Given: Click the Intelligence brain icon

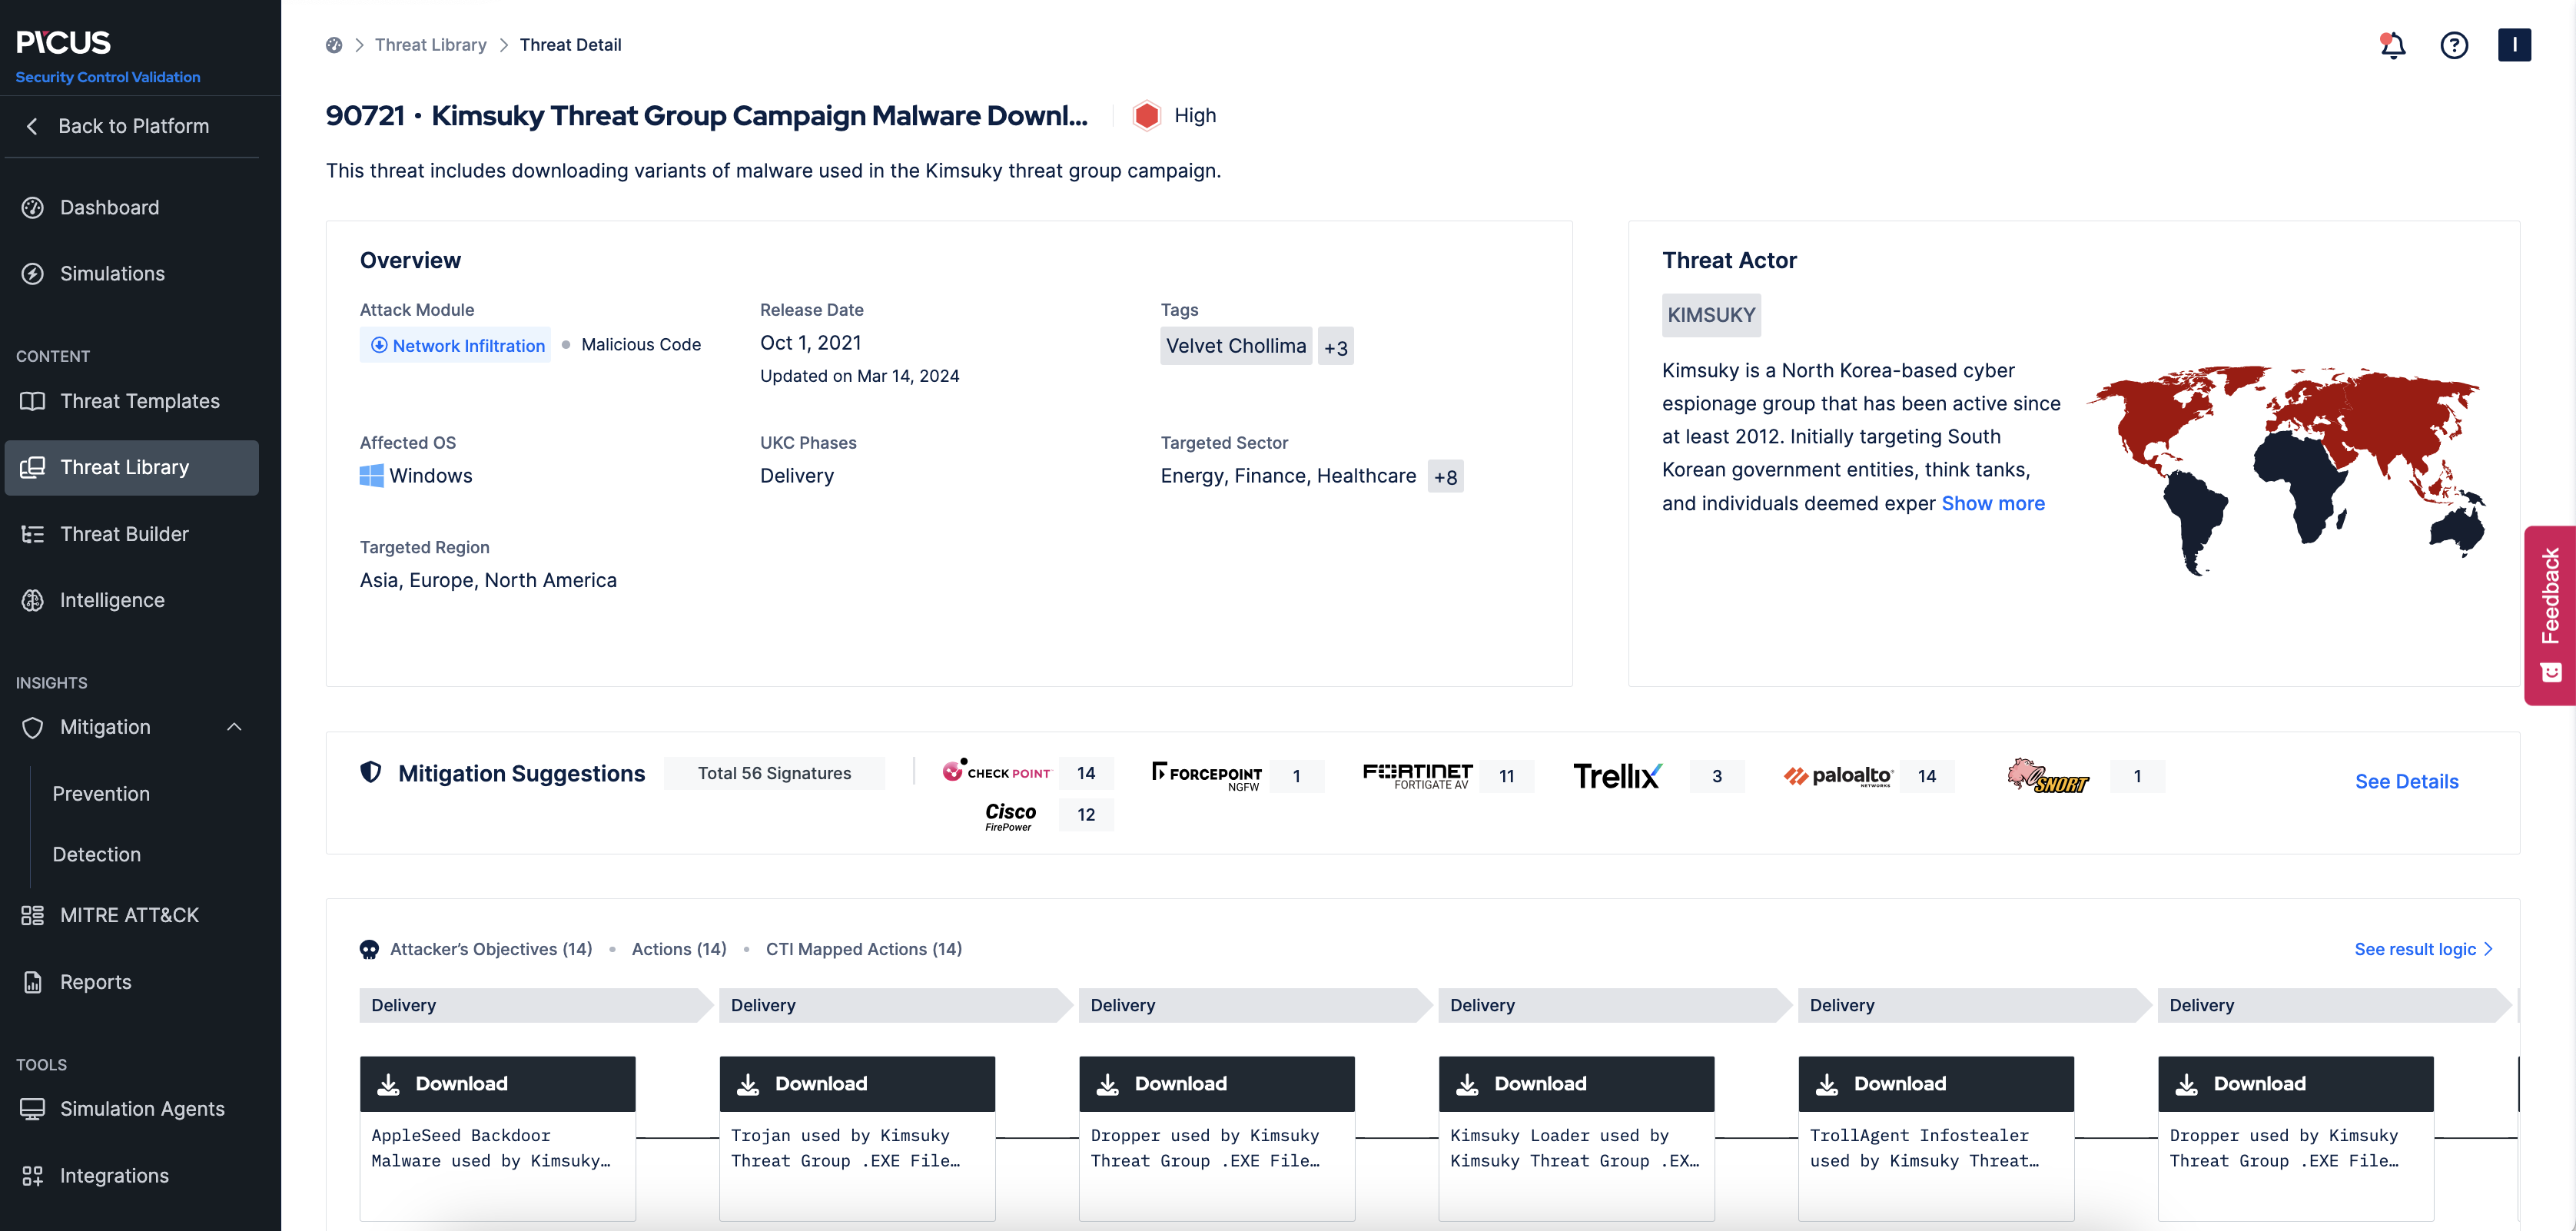Looking at the screenshot, I should (33, 600).
